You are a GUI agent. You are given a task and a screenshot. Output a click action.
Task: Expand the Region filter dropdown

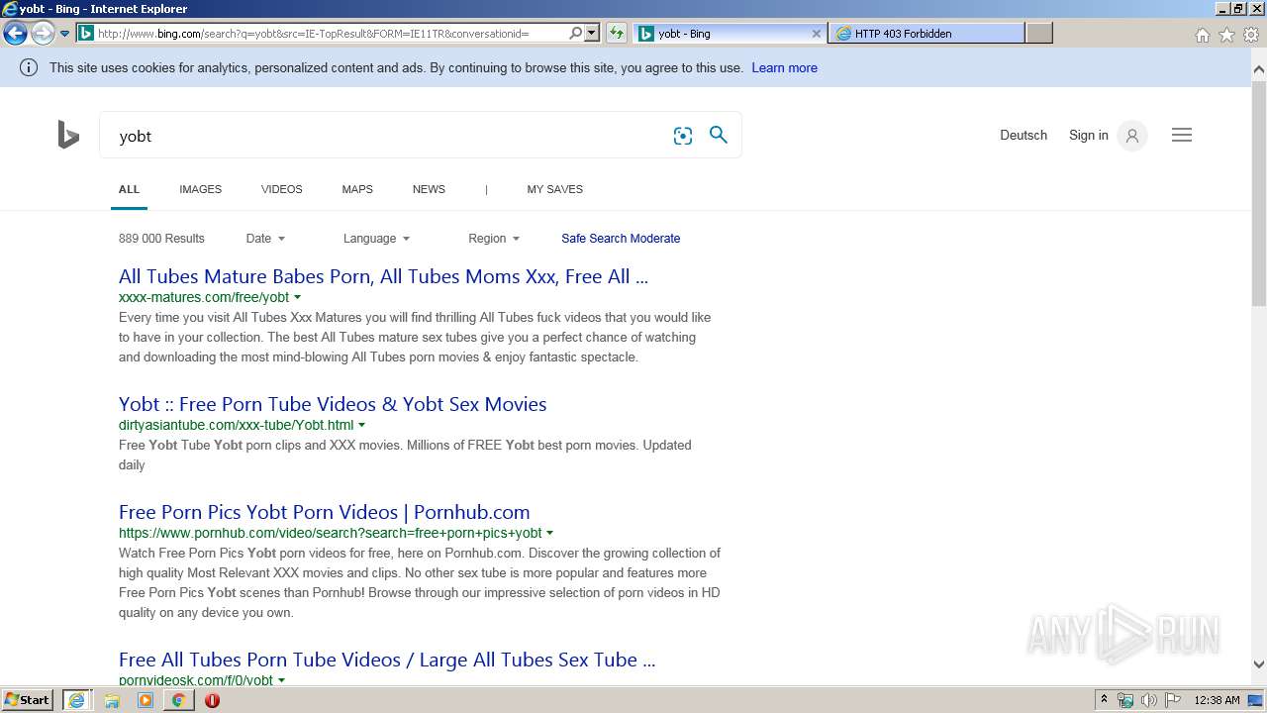494,239
